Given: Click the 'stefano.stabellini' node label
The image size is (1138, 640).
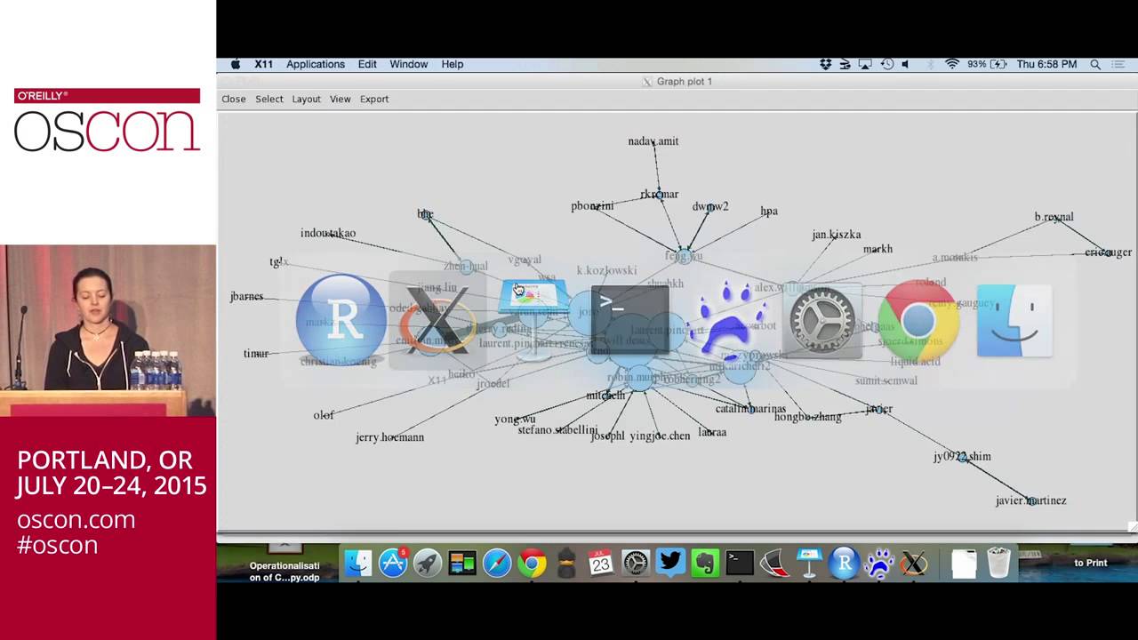Looking at the screenshot, I should pyautogui.click(x=558, y=430).
